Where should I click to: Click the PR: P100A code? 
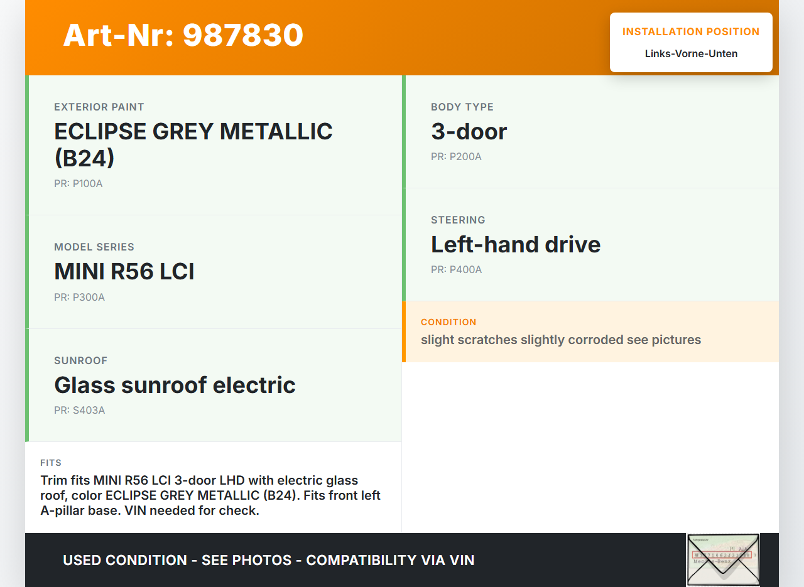point(78,184)
